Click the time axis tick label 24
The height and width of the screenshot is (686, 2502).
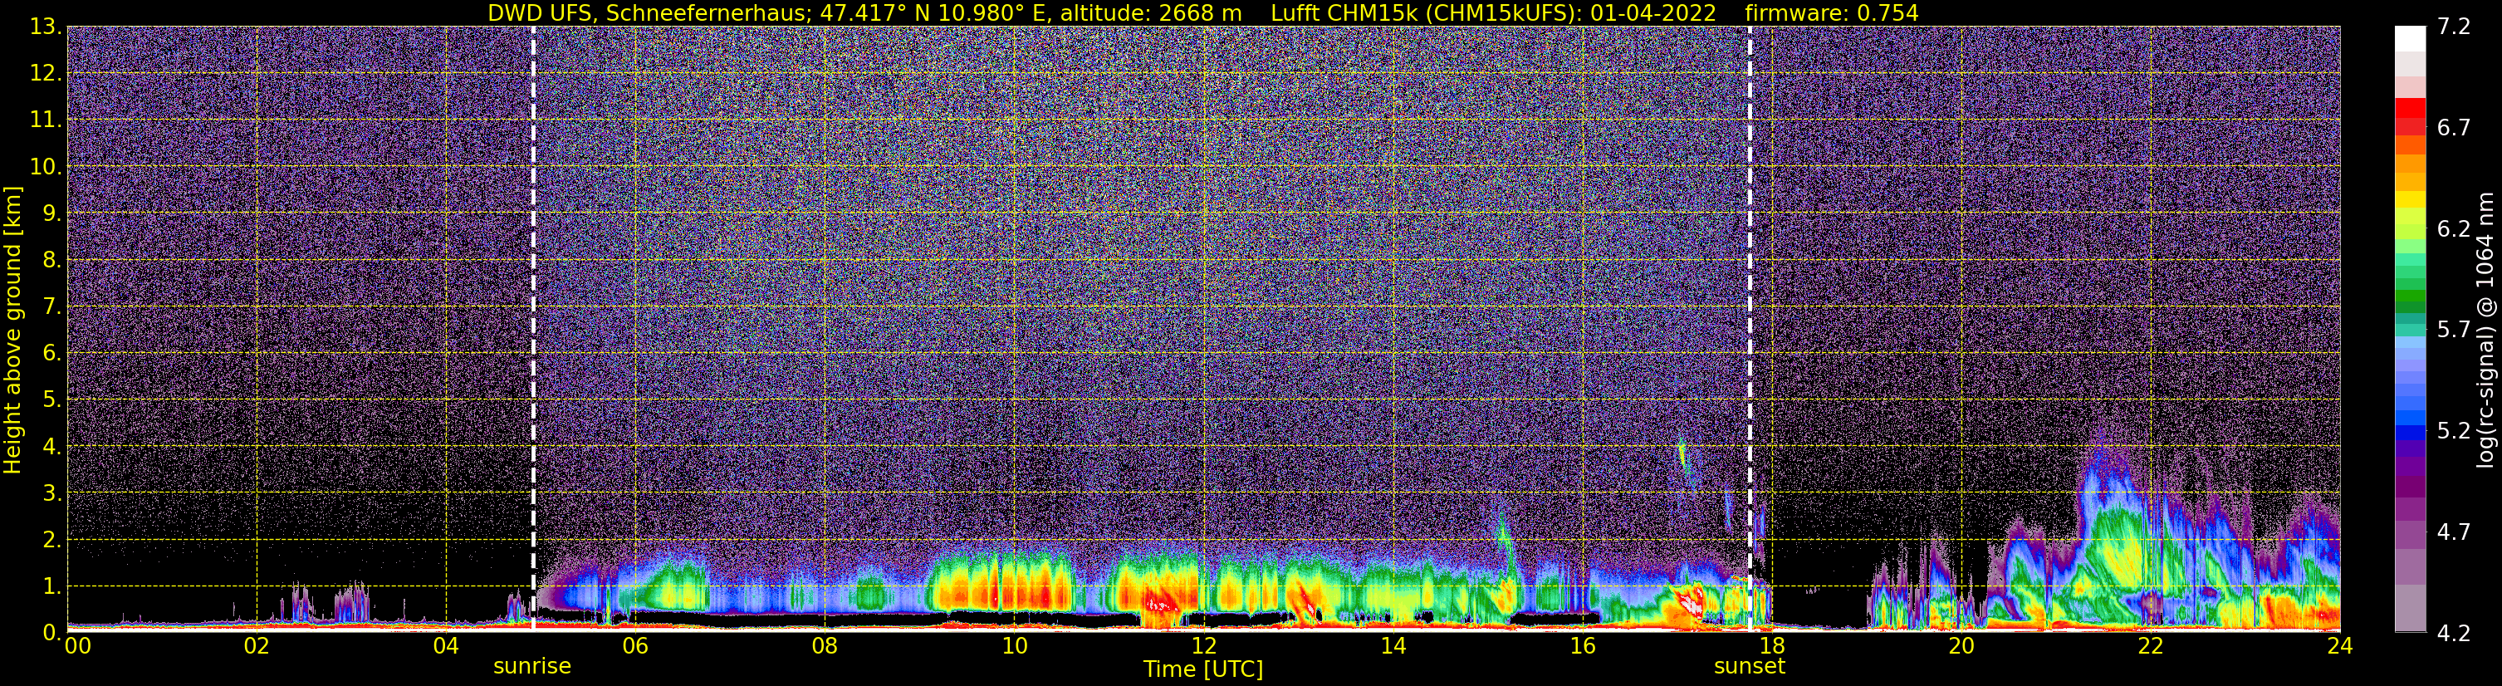coord(2340,646)
